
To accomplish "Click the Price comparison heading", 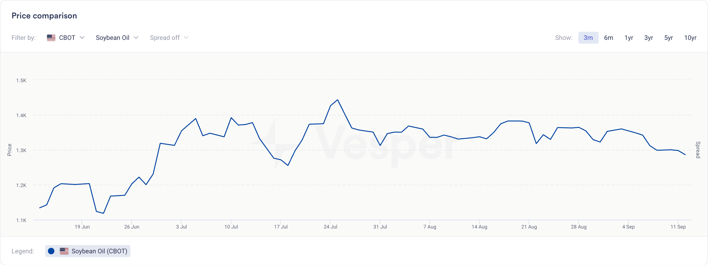I will click(44, 16).
